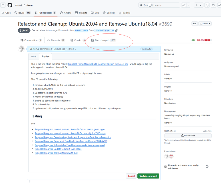Open the create new plus dropdown
This screenshot has height=183, width=221.
[x=198, y=5]
